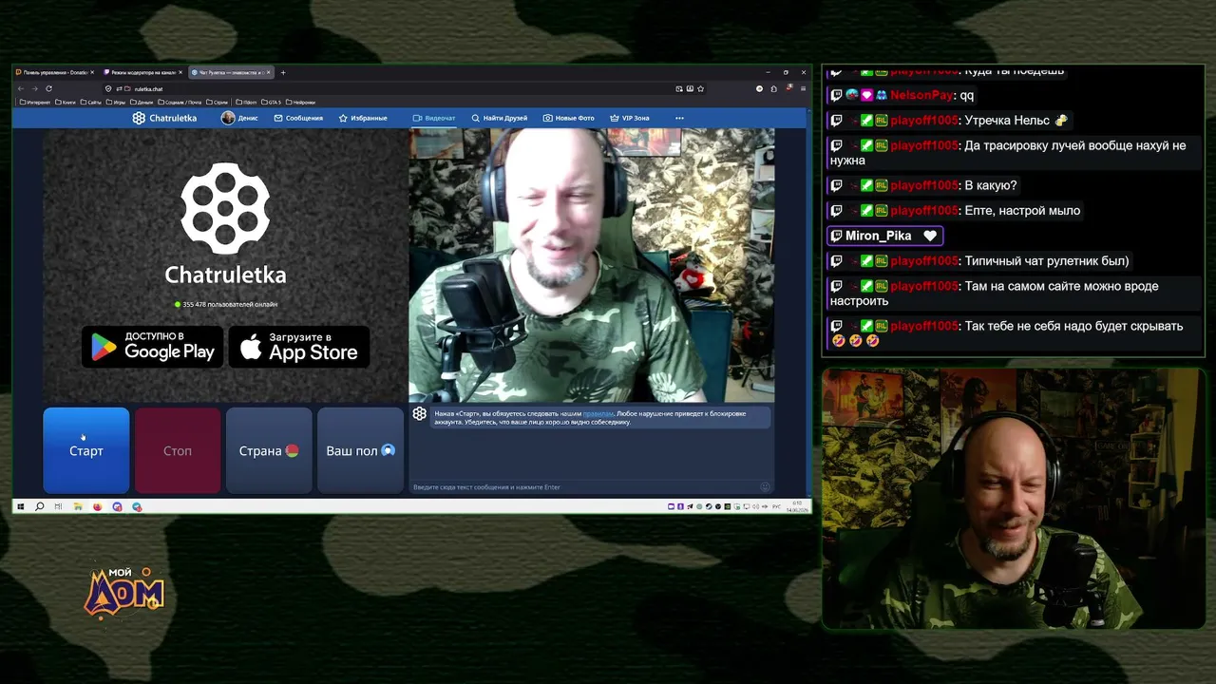Close the Чат Рулетка tab

pos(269,72)
